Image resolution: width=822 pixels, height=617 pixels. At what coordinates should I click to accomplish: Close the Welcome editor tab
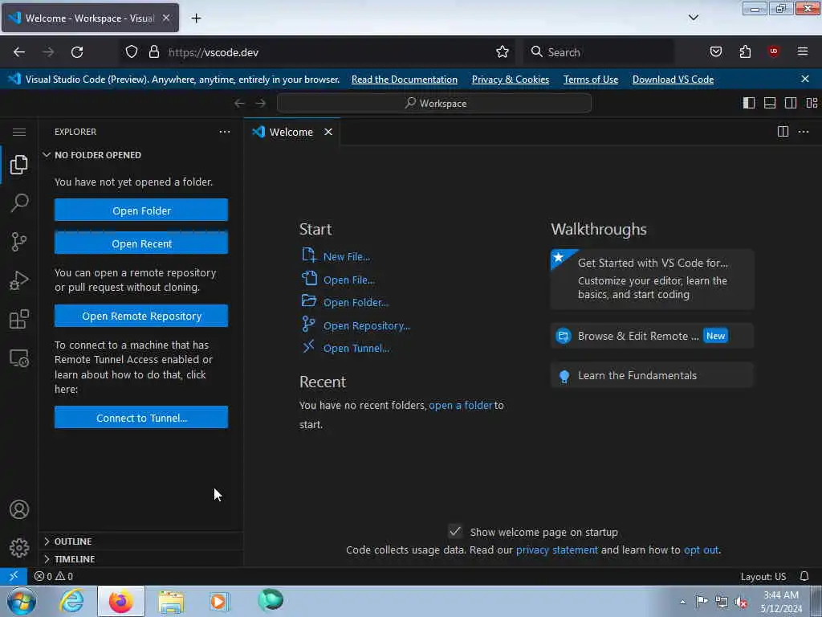[x=328, y=132]
